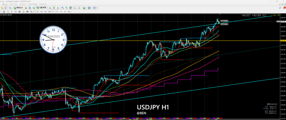Switch to the M15 timeframe
This screenshot has width=286, height=120.
point(45,12)
